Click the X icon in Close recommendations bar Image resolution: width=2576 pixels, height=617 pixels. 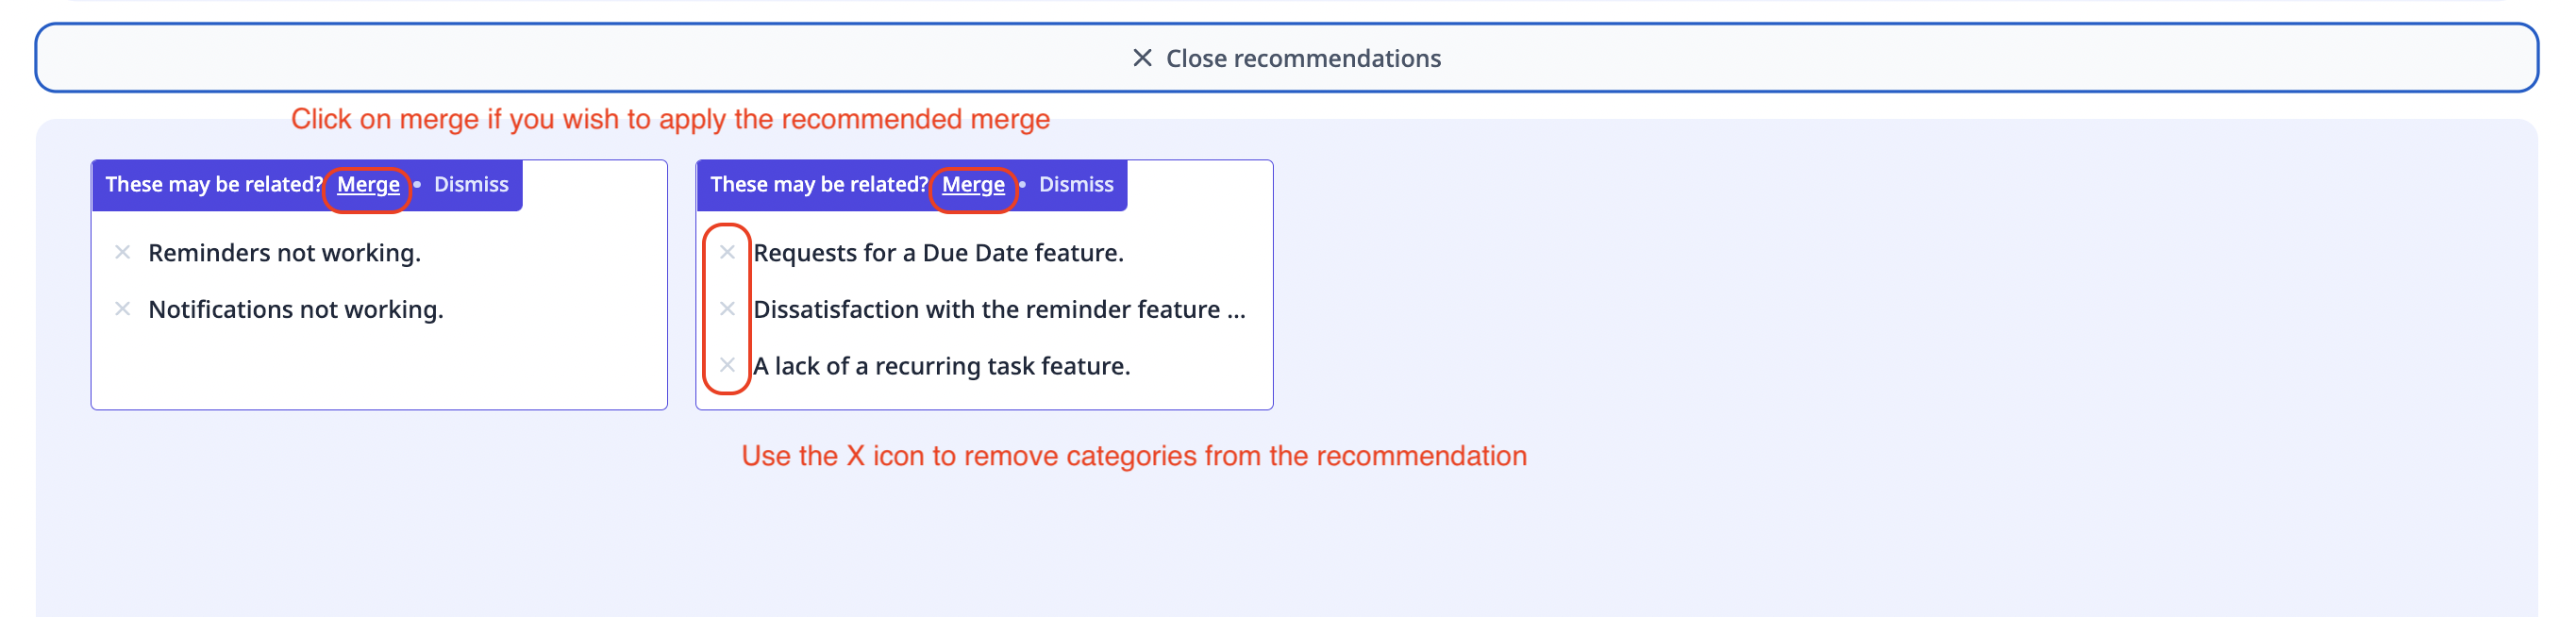[x=1142, y=58]
